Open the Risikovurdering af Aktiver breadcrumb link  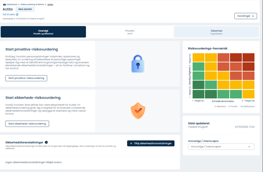[x=32, y=4]
